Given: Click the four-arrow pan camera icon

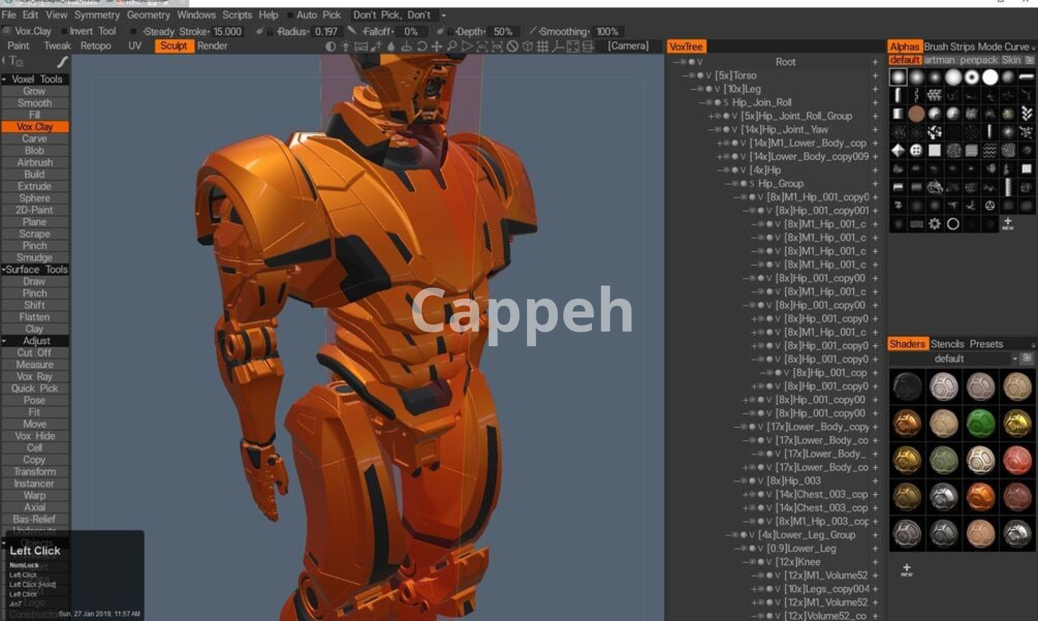Looking at the screenshot, I should point(436,47).
